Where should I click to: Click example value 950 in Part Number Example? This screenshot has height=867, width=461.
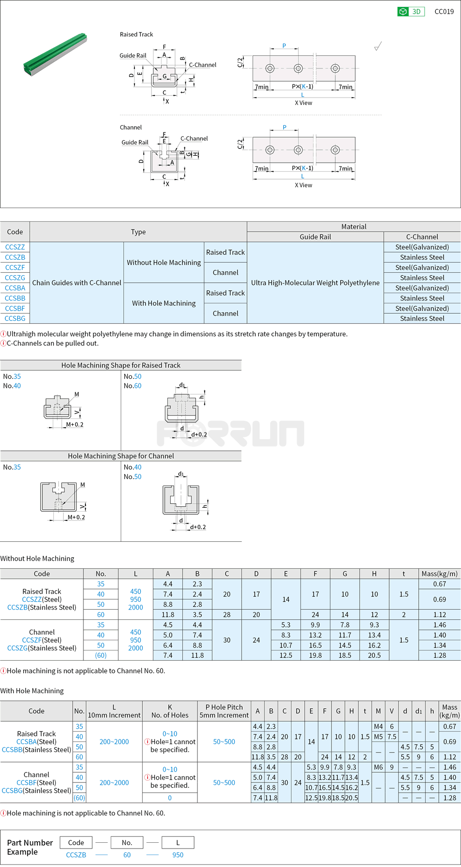[178, 855]
